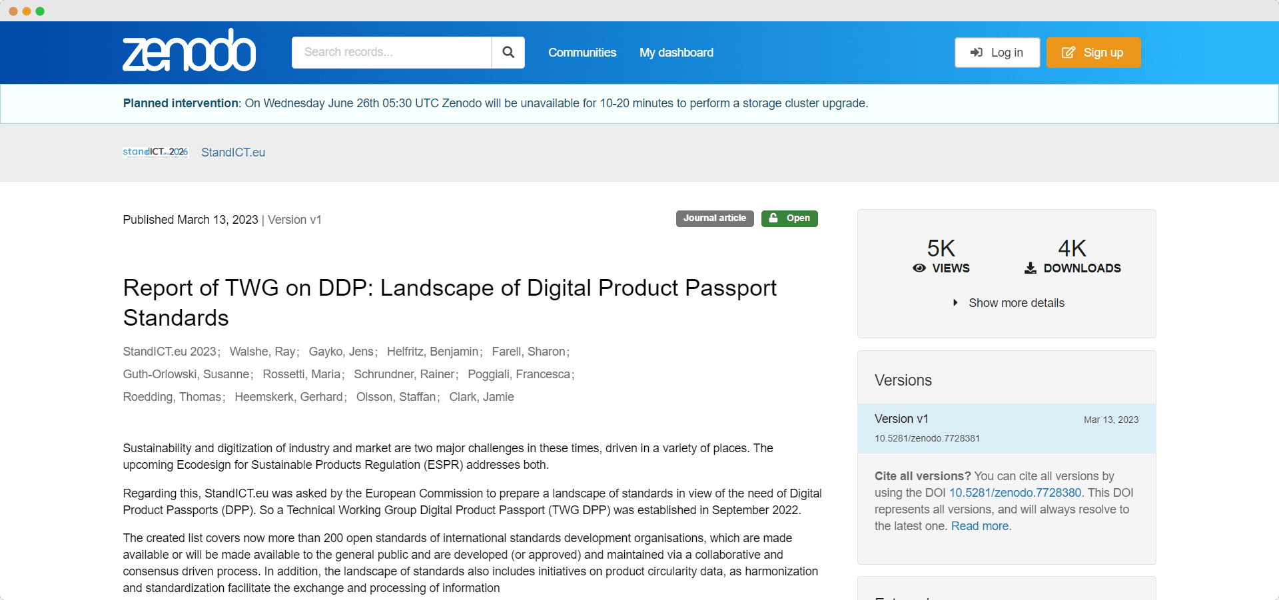Open DOI link 10.5281/zenodo.7728380
1279x600 pixels.
tap(1015, 493)
